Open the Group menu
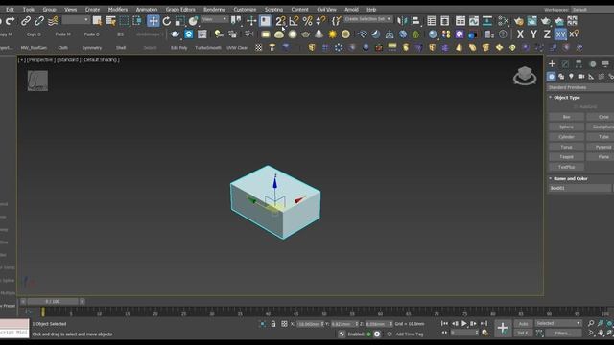The height and width of the screenshot is (345, 614). click(x=49, y=9)
